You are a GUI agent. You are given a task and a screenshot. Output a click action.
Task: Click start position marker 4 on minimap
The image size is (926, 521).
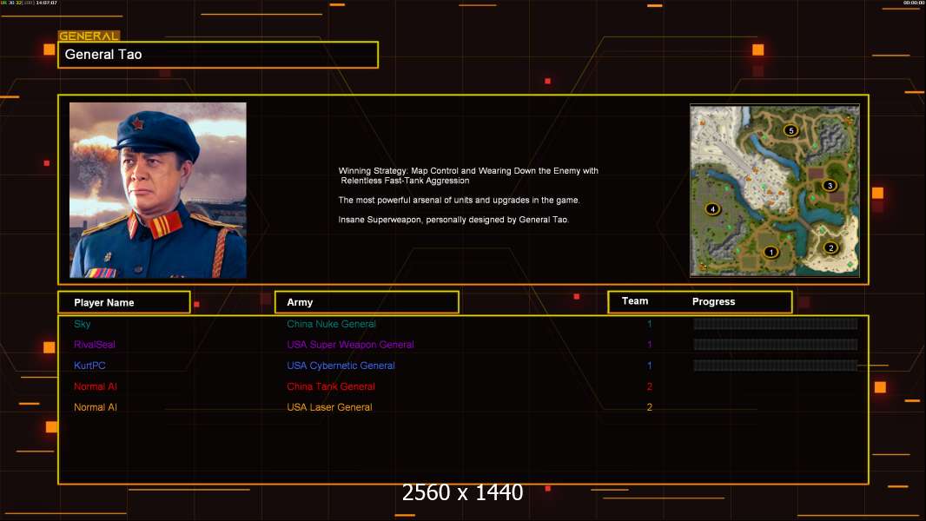point(713,209)
